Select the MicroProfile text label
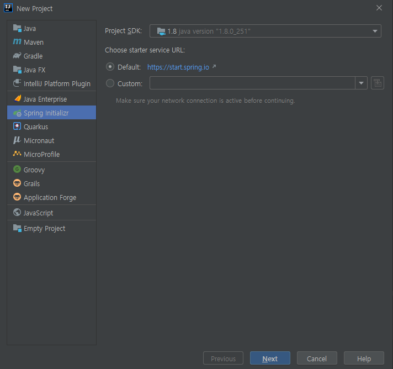Image resolution: width=393 pixels, height=369 pixels. pos(41,155)
